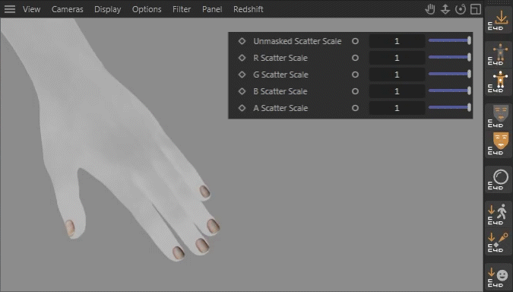Screen dimensions: 513x292
Task: Toggle keyframe diamond for G Scatter Scale
Action: point(242,75)
